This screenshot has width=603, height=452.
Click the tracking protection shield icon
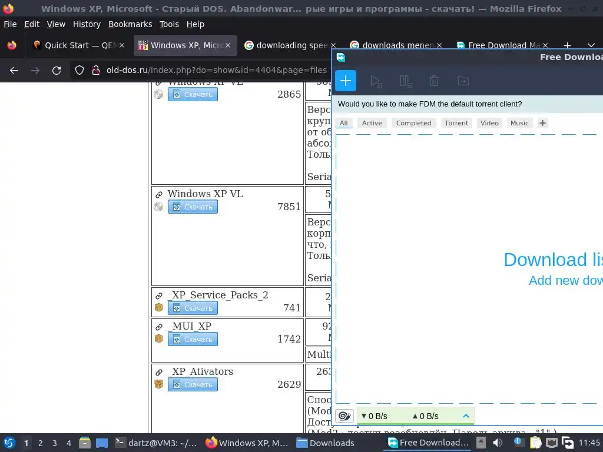[x=79, y=71]
